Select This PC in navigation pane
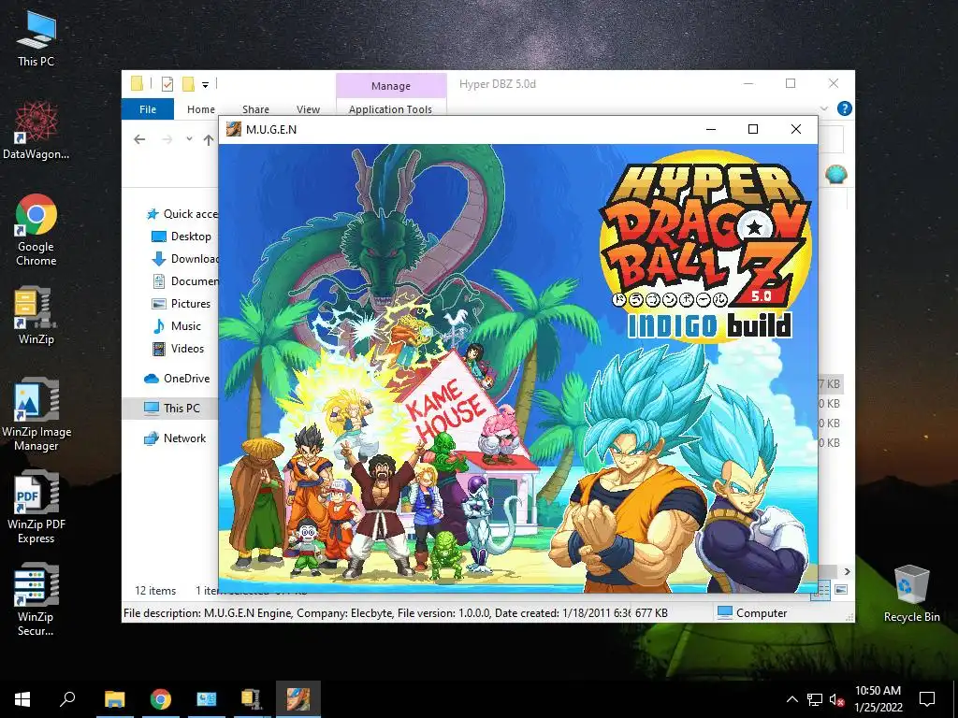The height and width of the screenshot is (718, 958). tap(170, 409)
